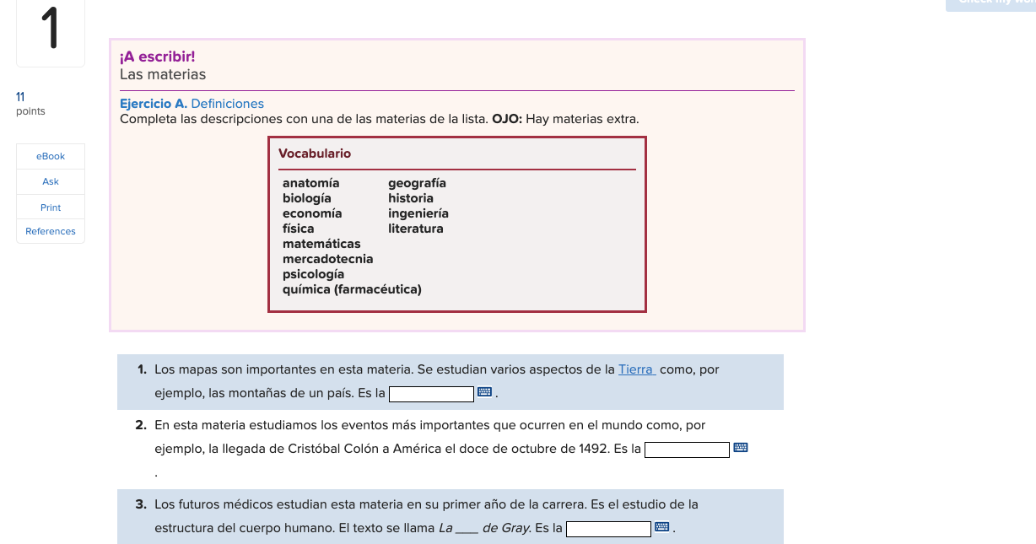Click química (farmacéutica) vocabulary entry
Viewport: 1036px width, 544px height.
[x=352, y=288]
